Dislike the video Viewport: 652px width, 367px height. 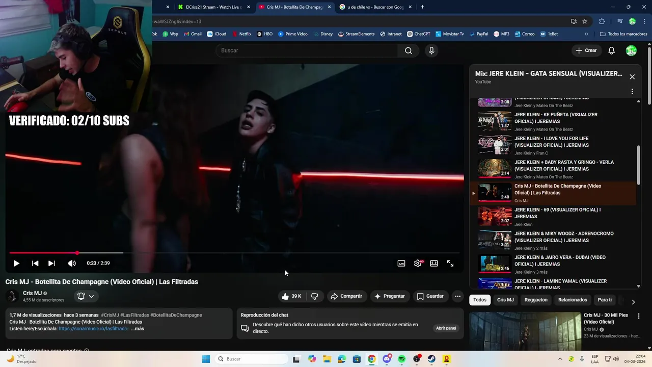314,296
